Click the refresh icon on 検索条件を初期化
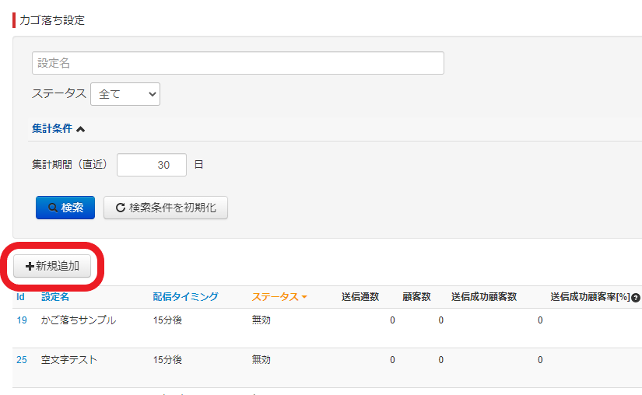 [x=121, y=208]
